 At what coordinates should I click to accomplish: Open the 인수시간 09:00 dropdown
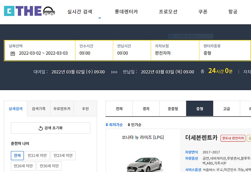coord(94,51)
